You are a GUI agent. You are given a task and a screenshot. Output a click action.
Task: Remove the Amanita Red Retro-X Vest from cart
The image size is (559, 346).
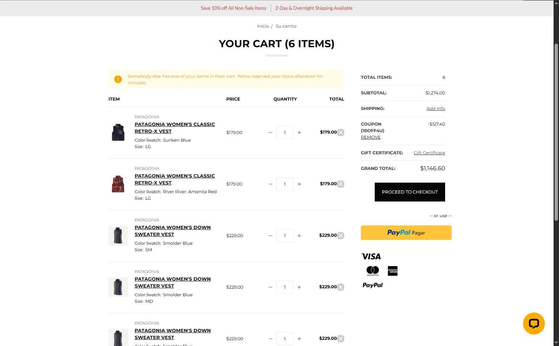[341, 184]
